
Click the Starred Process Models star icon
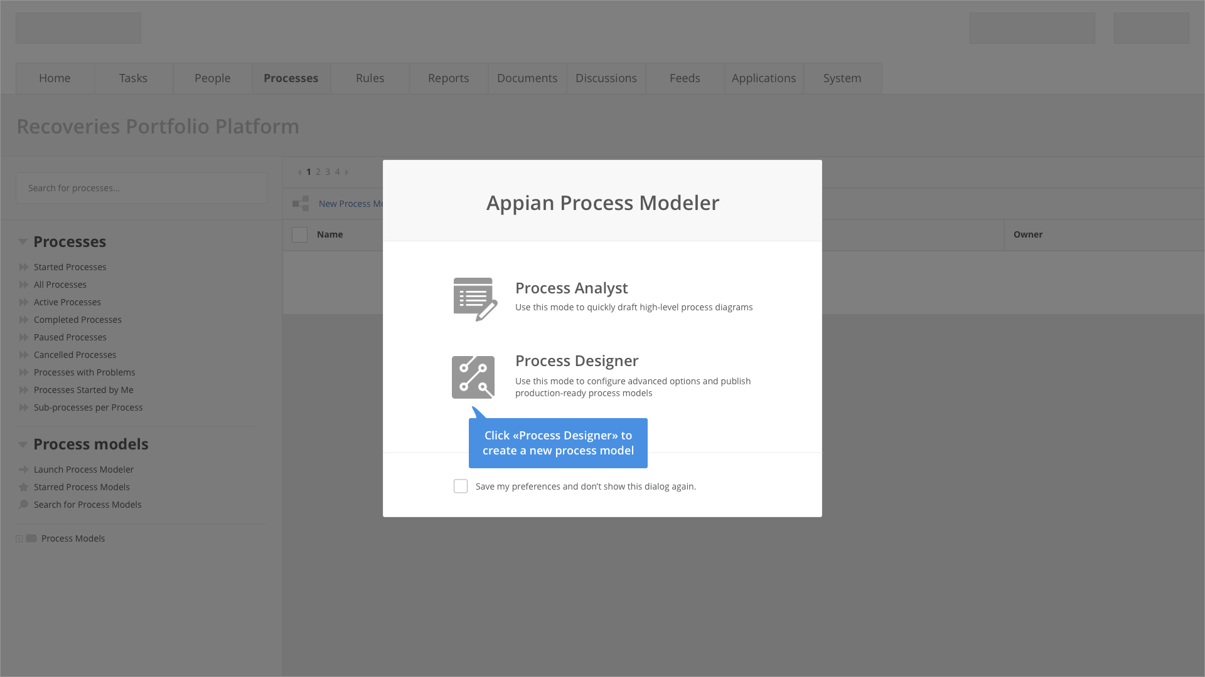tap(24, 487)
